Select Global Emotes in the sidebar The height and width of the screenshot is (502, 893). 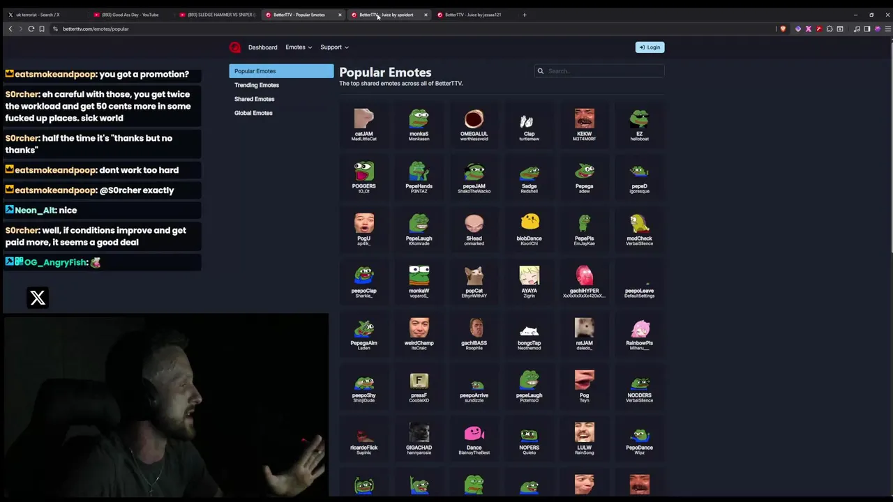281,113
